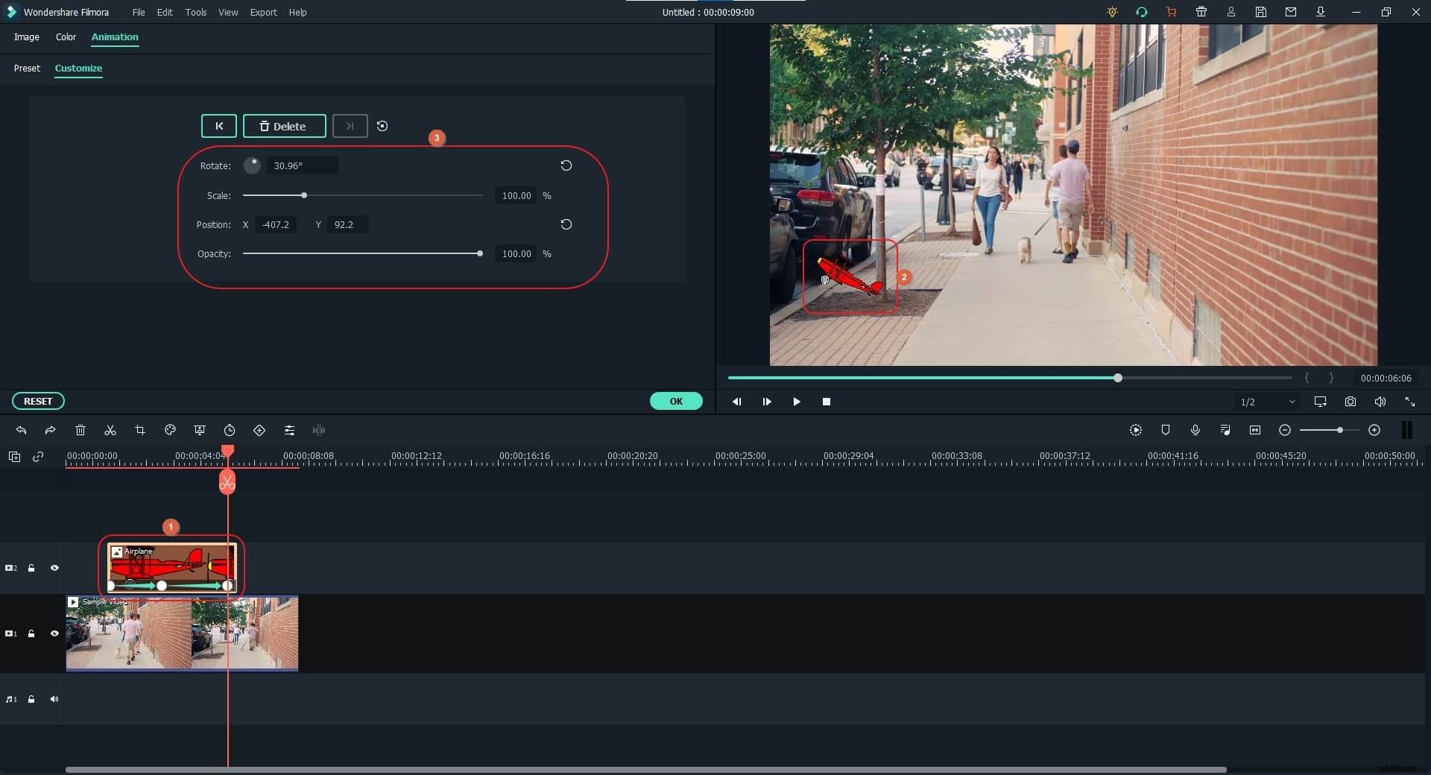Screen dimensions: 1431x775
Task: Delete the selected clip with trash icon
Action: pos(80,430)
